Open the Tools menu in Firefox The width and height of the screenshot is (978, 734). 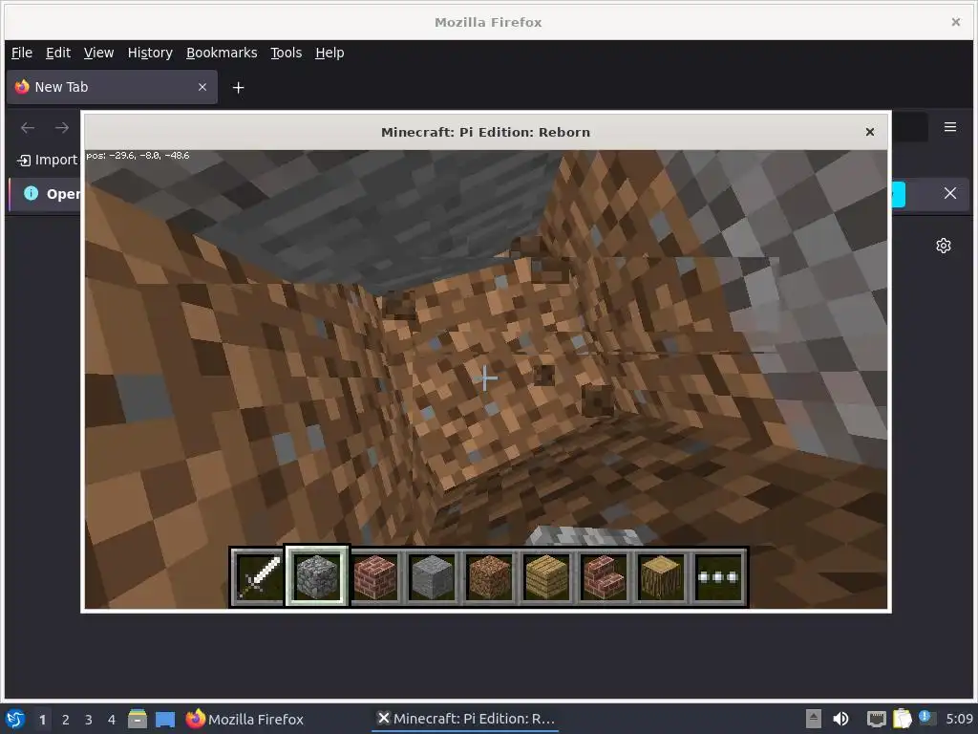286,54
